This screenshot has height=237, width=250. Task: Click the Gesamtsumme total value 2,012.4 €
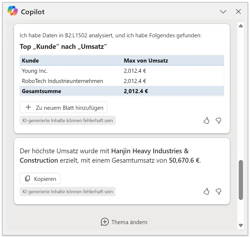[136, 91]
